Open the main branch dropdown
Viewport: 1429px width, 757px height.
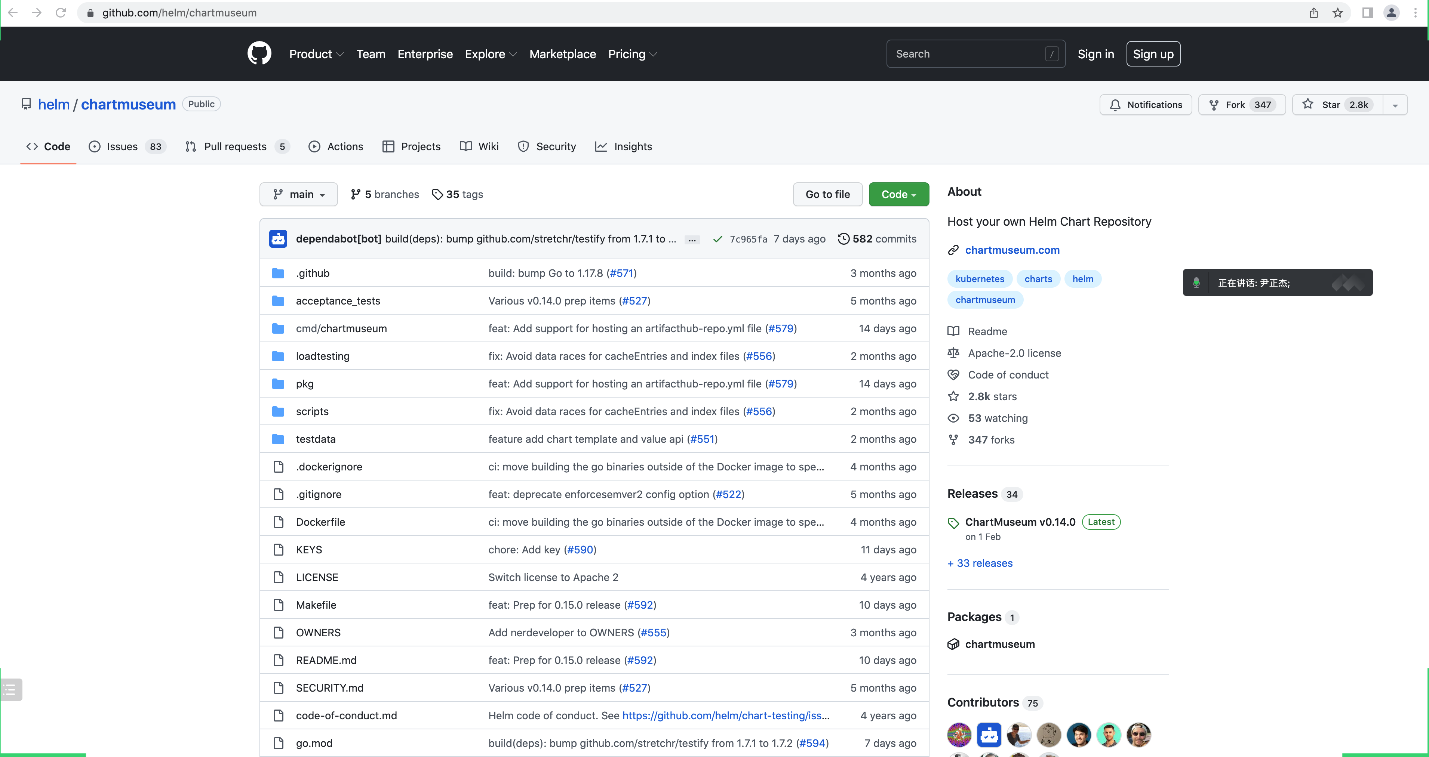(x=298, y=195)
